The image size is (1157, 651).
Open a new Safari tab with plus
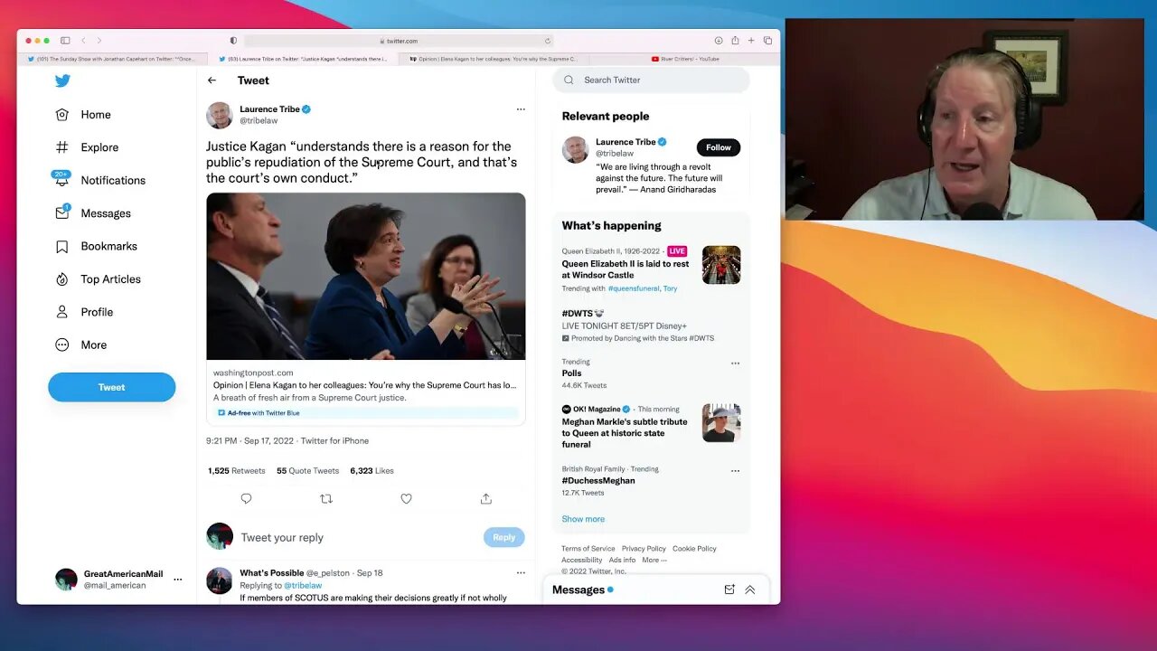750,41
